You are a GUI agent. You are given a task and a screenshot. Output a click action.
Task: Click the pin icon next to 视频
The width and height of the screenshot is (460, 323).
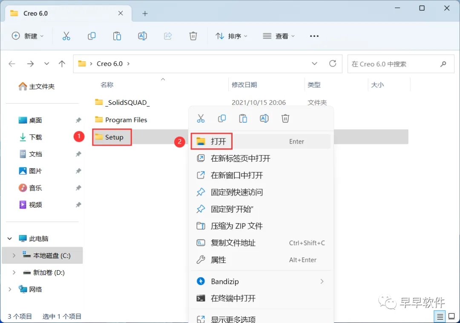78,205
